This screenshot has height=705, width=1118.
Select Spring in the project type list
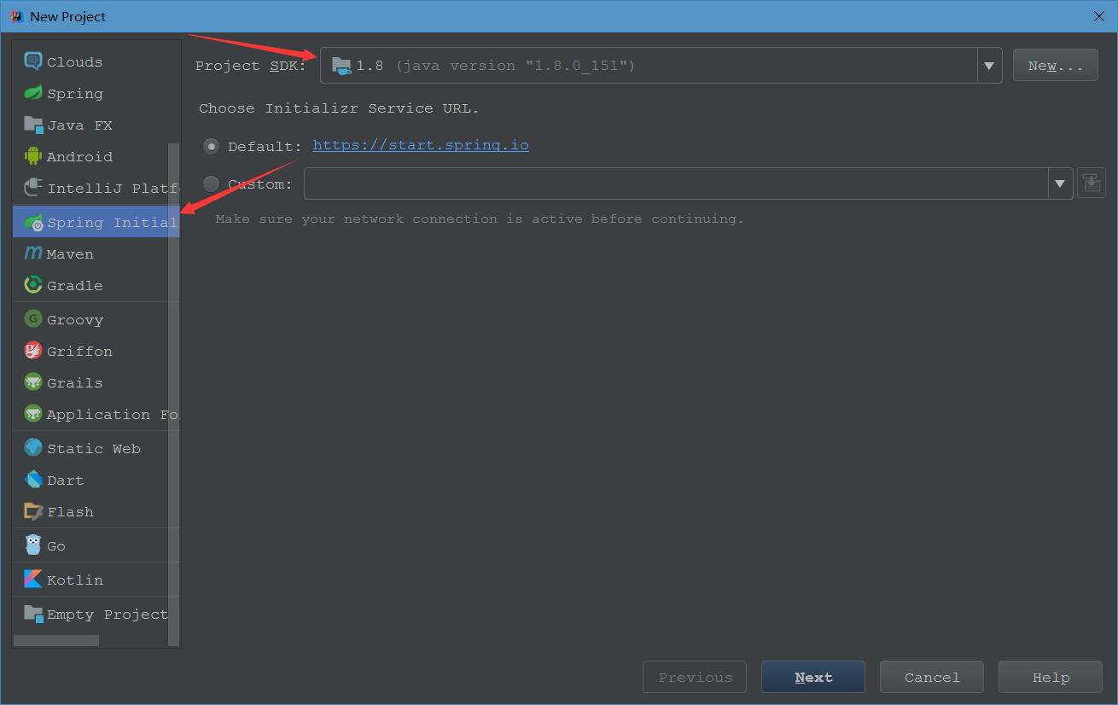[x=96, y=93]
